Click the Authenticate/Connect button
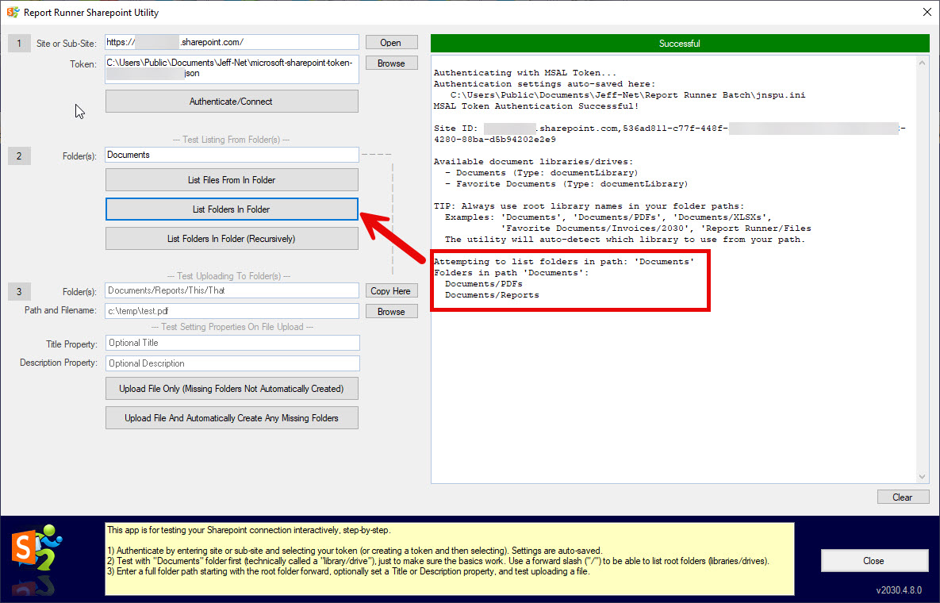The height and width of the screenshot is (603, 940). [232, 102]
